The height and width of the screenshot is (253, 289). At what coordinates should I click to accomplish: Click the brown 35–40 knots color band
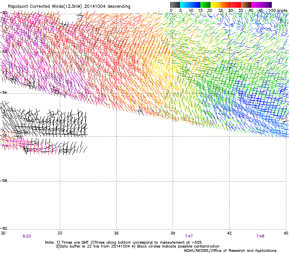246,5
